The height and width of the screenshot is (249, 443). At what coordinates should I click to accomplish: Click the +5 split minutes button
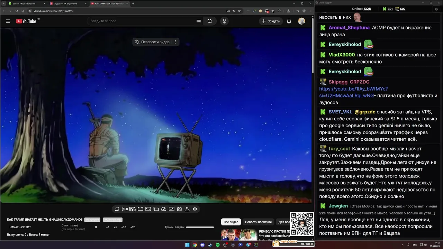click(x=115, y=227)
